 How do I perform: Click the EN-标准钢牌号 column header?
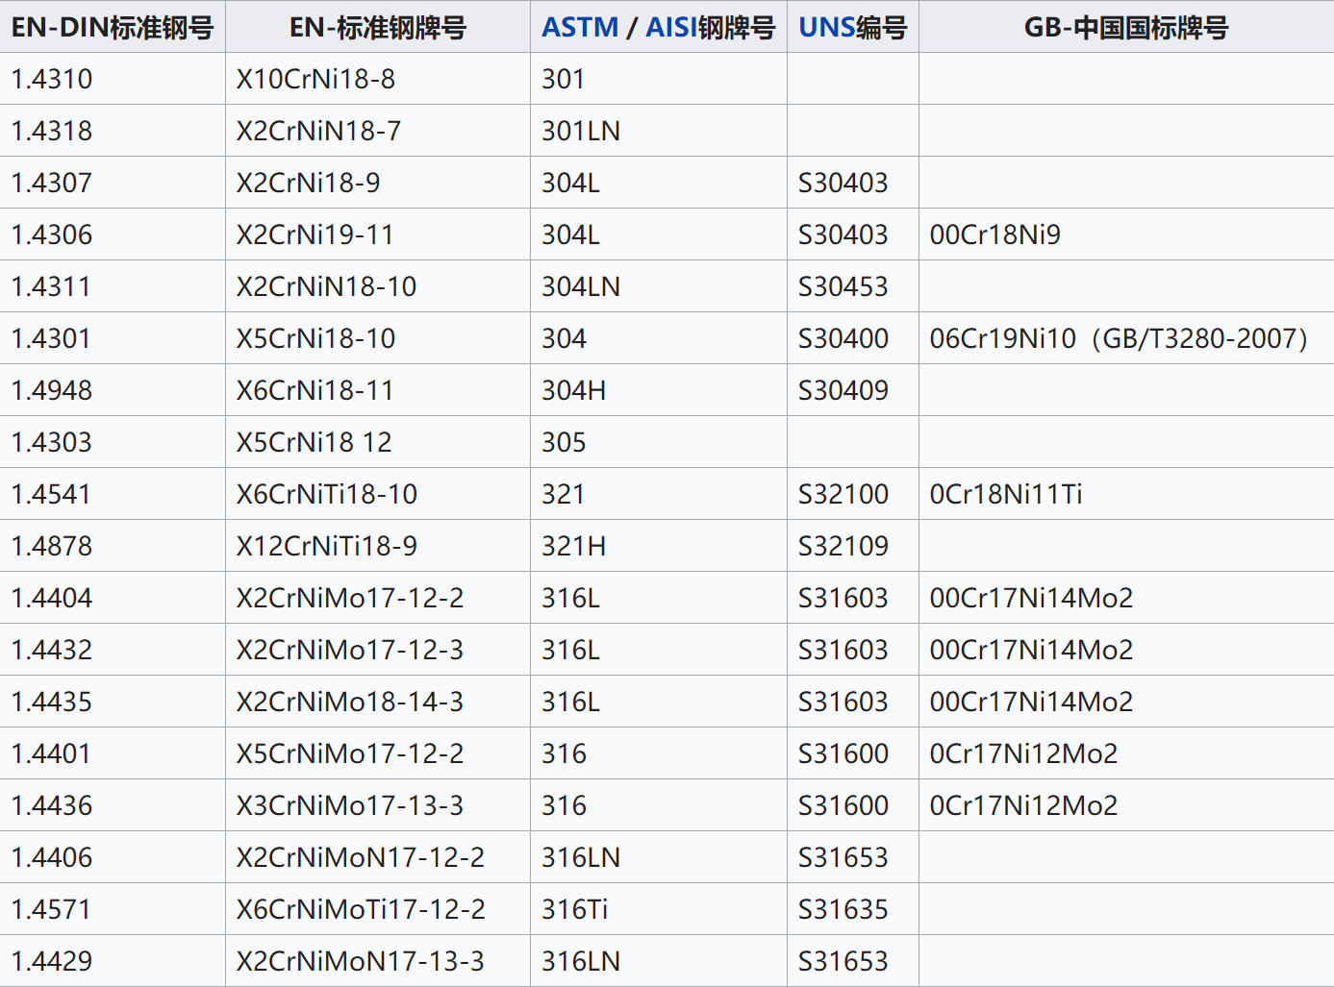click(377, 27)
